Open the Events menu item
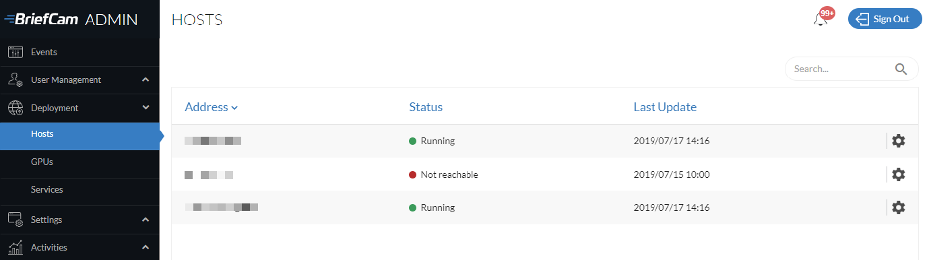The image size is (929, 260). (x=79, y=52)
